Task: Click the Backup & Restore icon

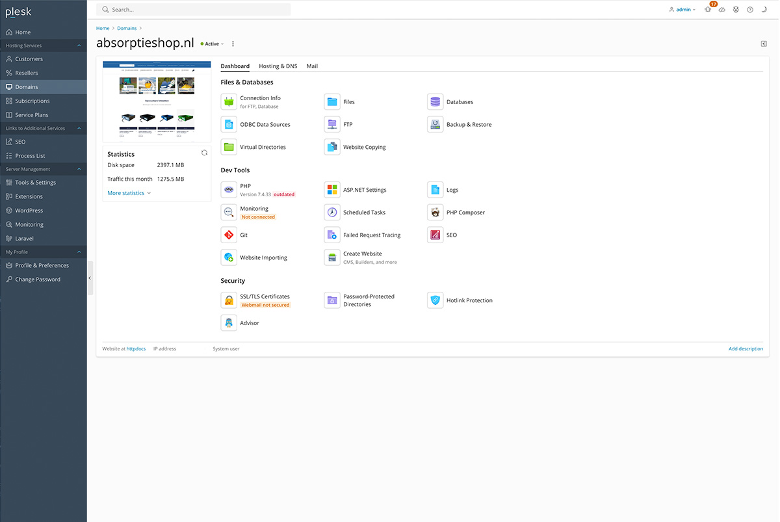Action: pos(435,125)
